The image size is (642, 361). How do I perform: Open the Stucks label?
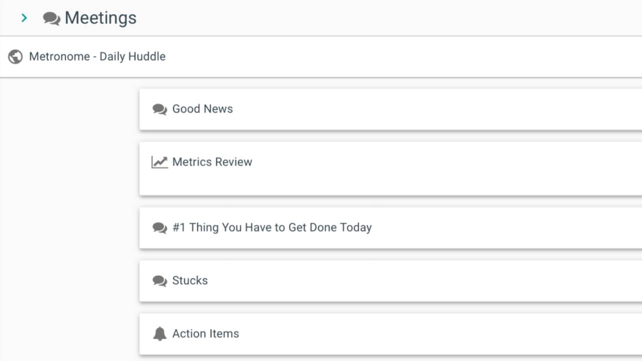[x=190, y=280]
